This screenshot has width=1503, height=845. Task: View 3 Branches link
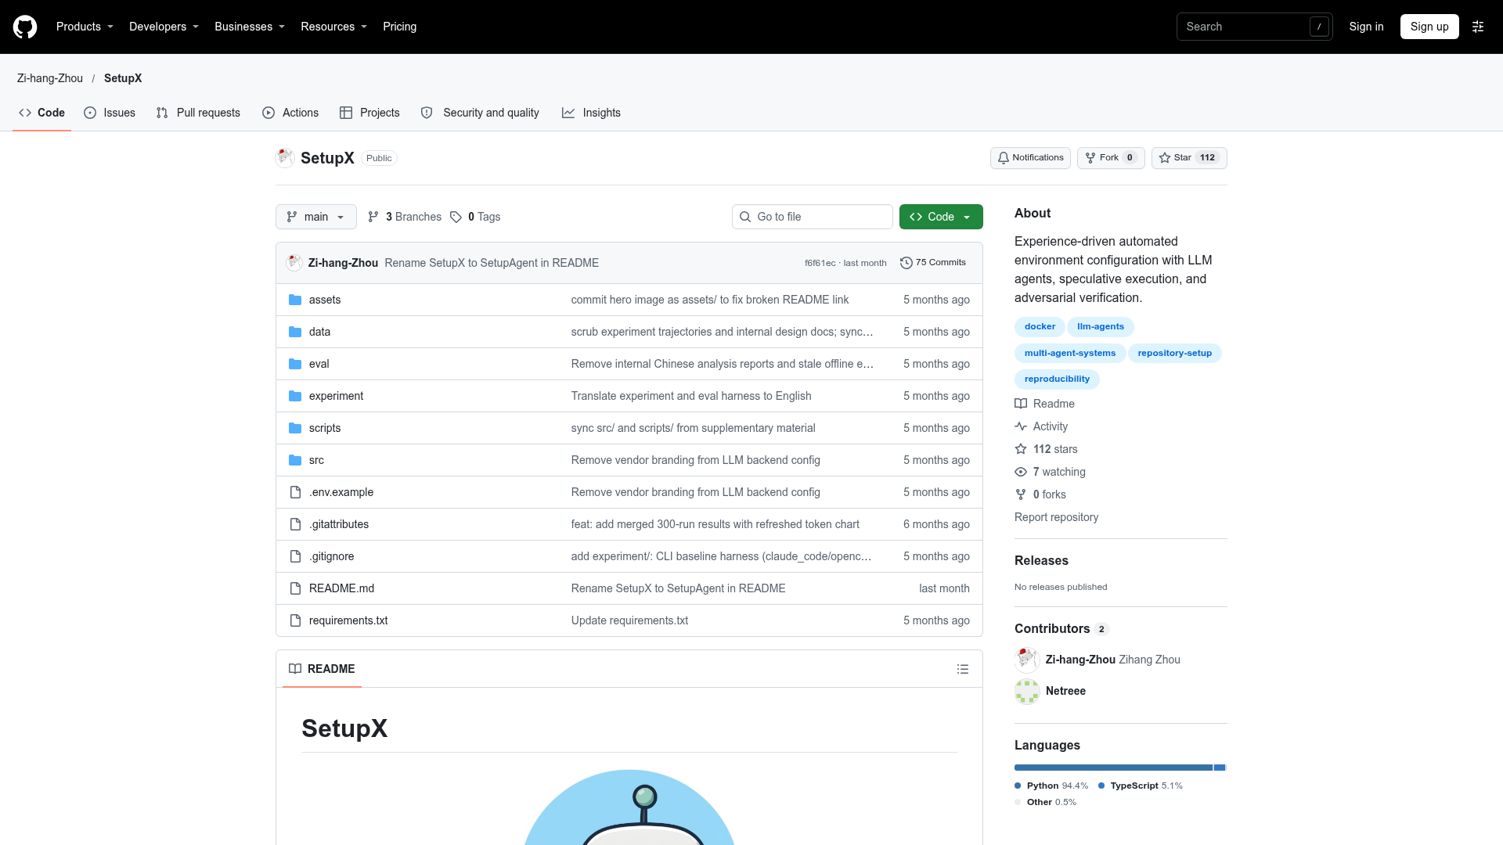(x=405, y=217)
